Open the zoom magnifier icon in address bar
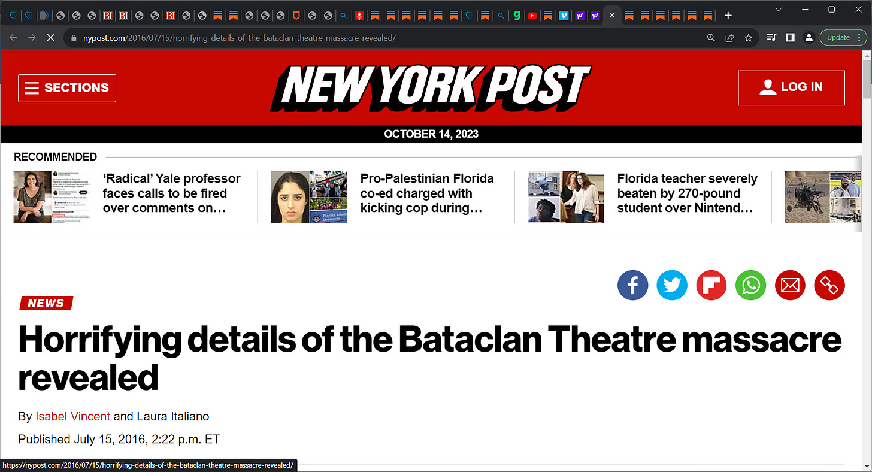872x472 pixels. pos(711,37)
